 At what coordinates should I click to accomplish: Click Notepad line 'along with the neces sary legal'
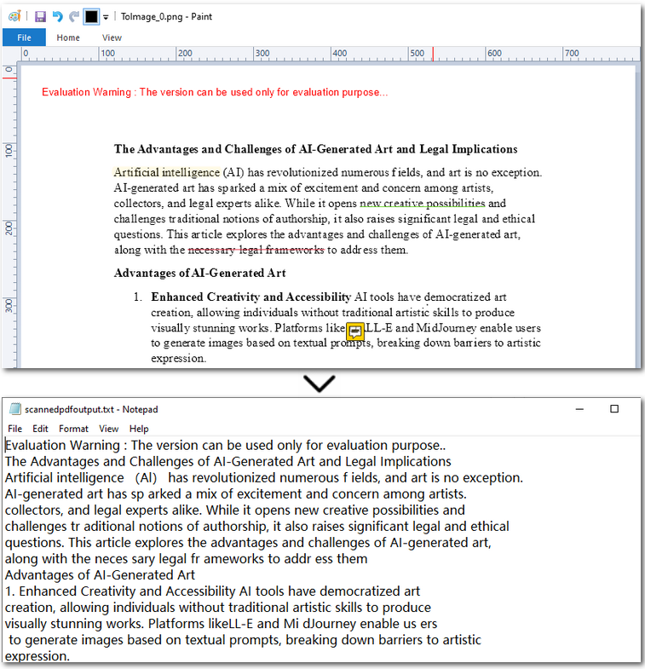tap(186, 558)
